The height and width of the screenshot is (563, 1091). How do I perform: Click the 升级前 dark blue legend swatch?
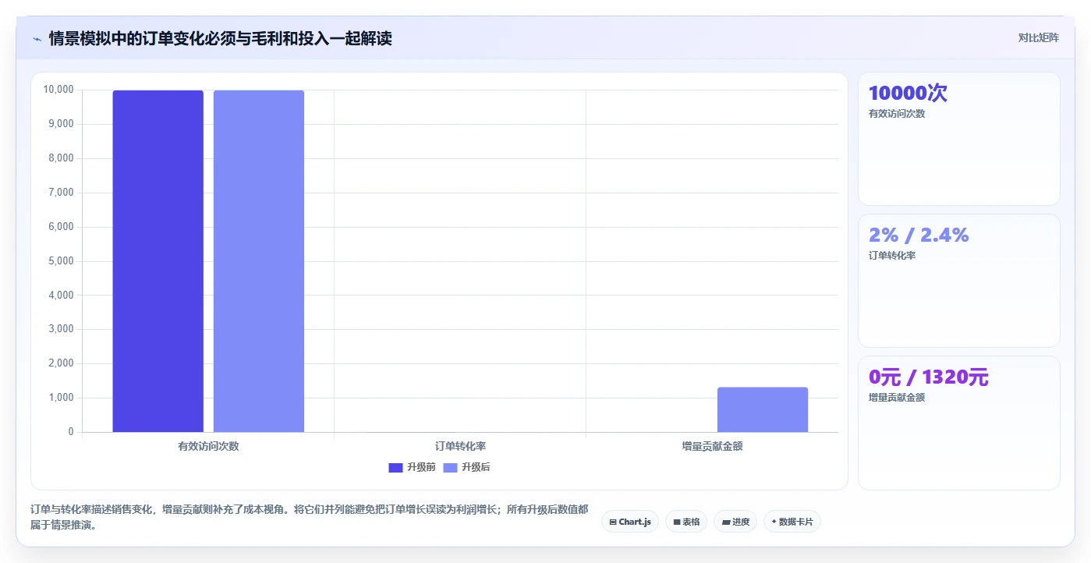click(395, 468)
